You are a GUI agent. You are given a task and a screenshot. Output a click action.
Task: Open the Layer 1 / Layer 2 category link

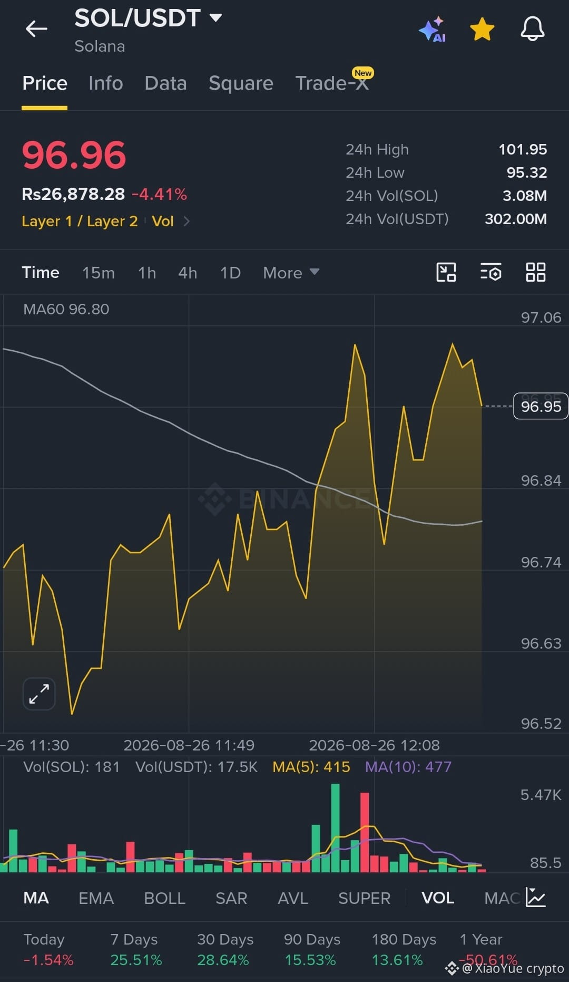coord(80,222)
